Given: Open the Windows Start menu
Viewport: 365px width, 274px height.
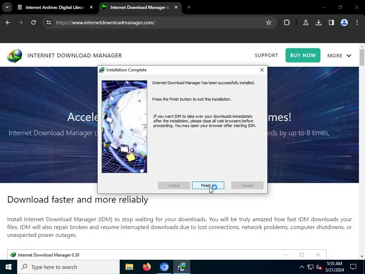Looking at the screenshot, I should click(x=9, y=267).
